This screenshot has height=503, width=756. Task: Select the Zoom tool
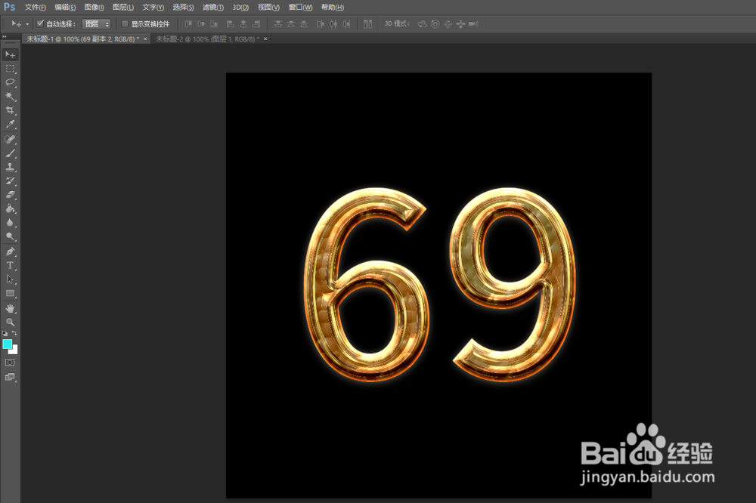pyautogui.click(x=10, y=322)
